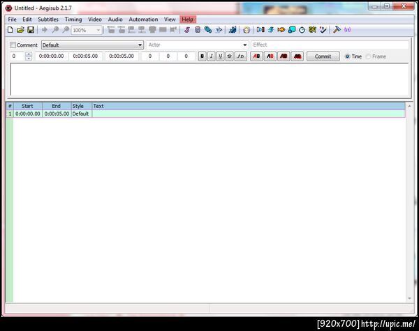Click the start time field 0:00:00.00
419x331 pixels.
coord(51,56)
